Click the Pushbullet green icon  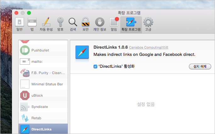pos(25,50)
